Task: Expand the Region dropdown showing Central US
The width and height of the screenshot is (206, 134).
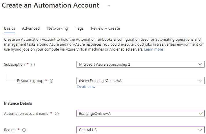Action: [x=141, y=130]
